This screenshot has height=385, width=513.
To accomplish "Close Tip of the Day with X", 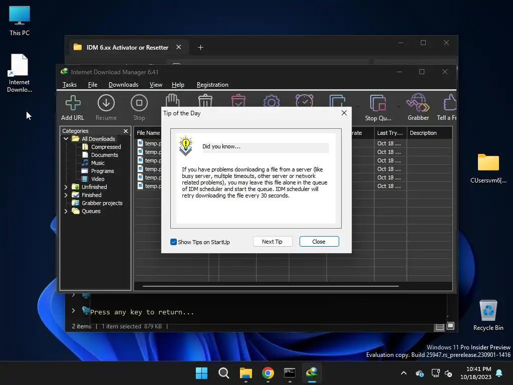I will pyautogui.click(x=344, y=113).
